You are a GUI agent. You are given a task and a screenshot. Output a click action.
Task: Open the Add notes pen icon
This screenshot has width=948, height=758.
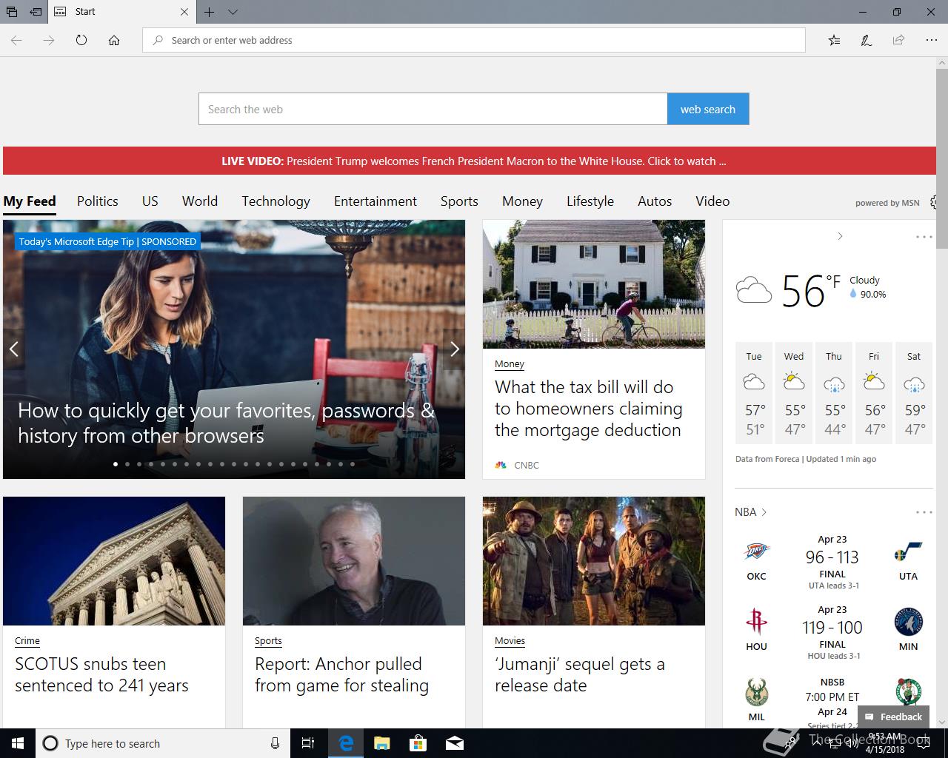coord(866,40)
